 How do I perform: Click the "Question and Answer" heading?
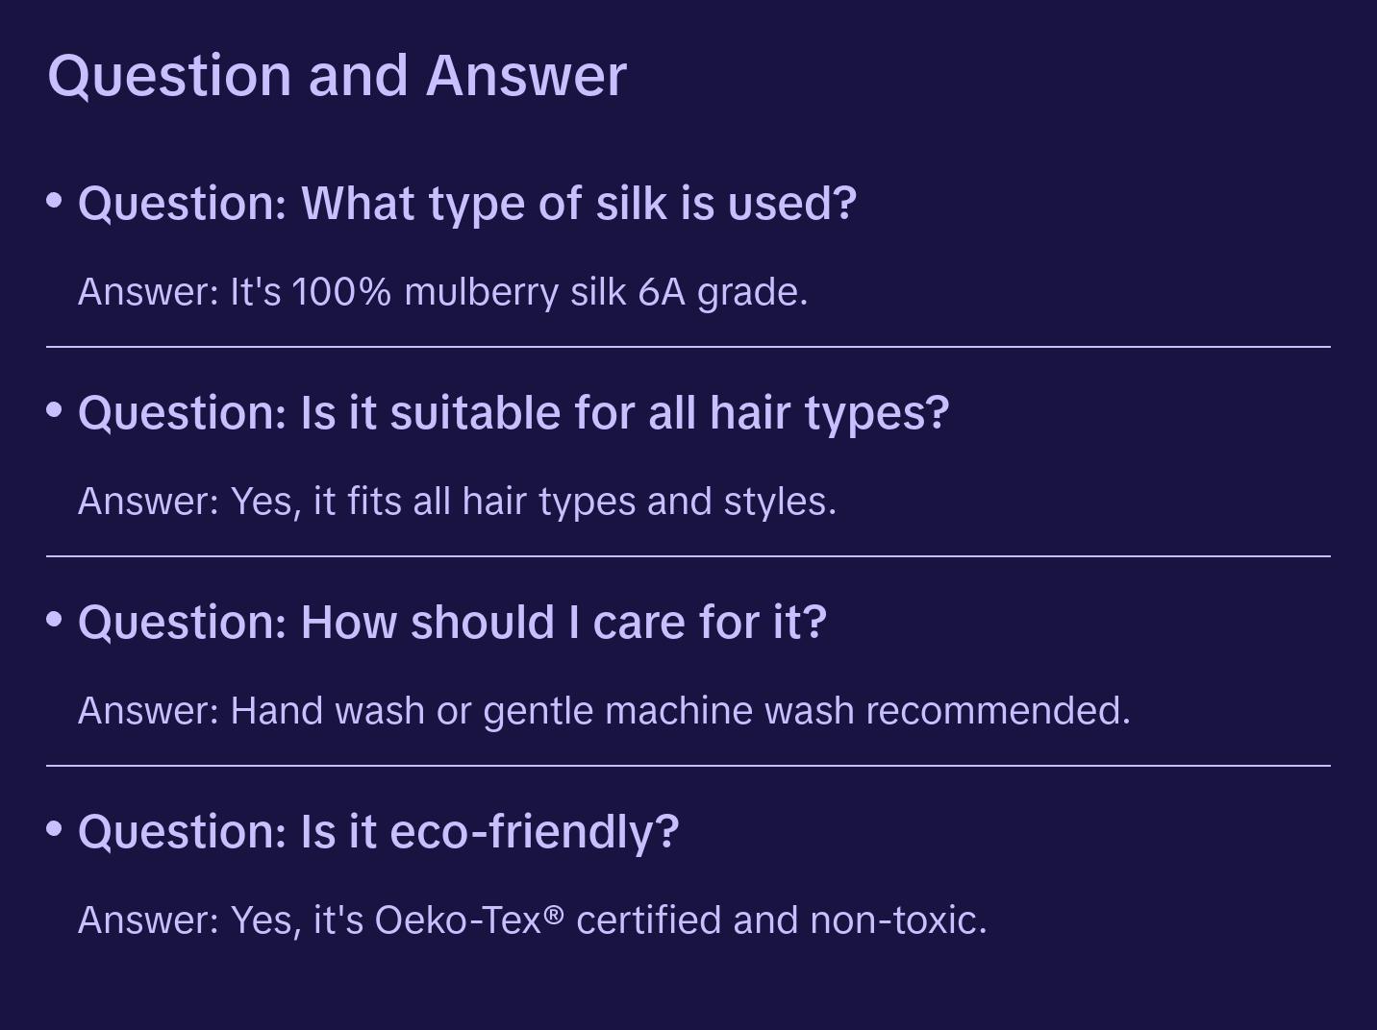click(x=337, y=75)
